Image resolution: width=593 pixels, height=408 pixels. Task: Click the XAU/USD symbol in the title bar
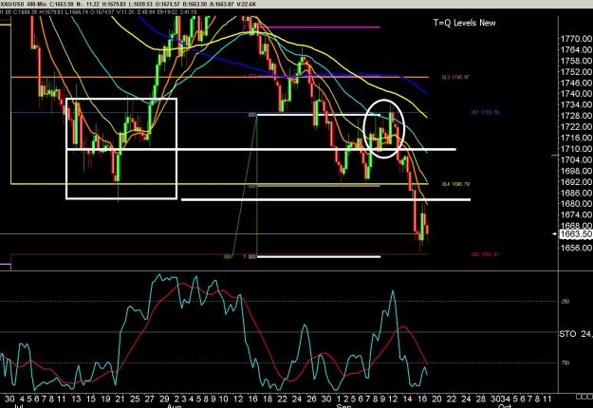(12, 4)
